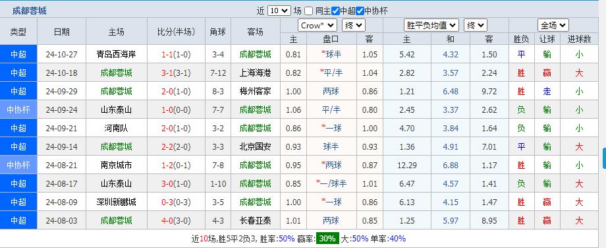Click the 中协杯 type cell for 24-09-24

(x=18, y=110)
